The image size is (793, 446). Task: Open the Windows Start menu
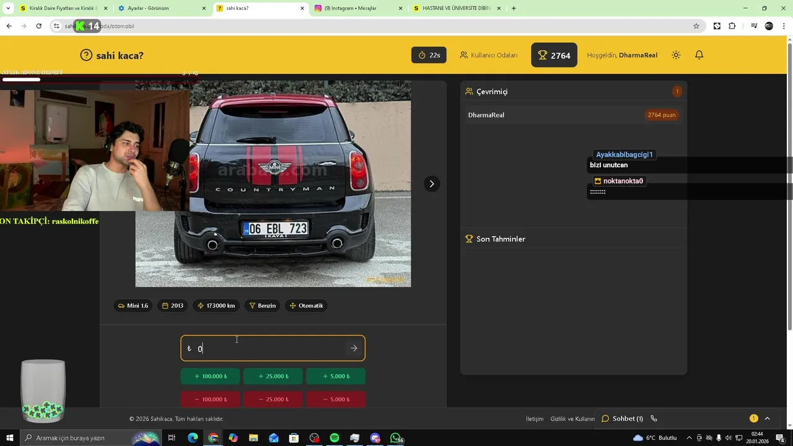coord(9,438)
